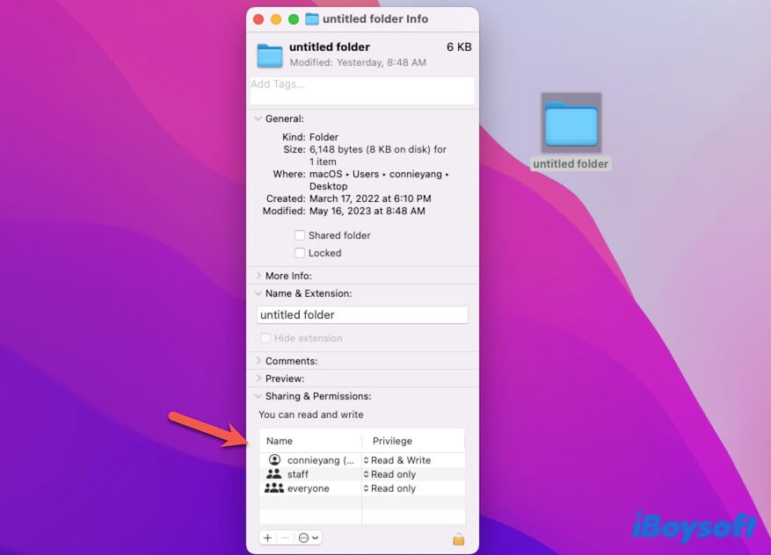Screen dimensions: 771x555
Task: Click the staff group icon
Action: (274, 473)
